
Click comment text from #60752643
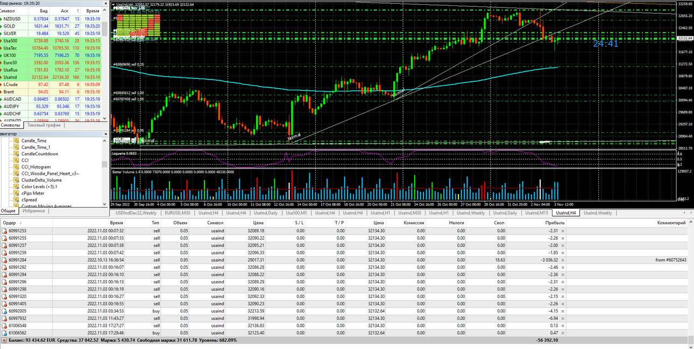[671, 260]
